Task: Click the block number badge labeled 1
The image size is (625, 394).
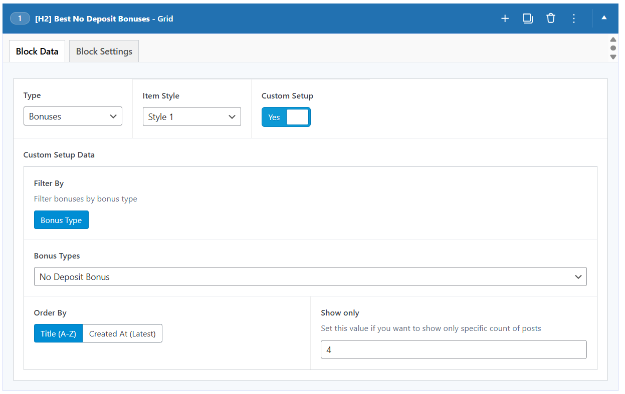Action: (x=20, y=18)
